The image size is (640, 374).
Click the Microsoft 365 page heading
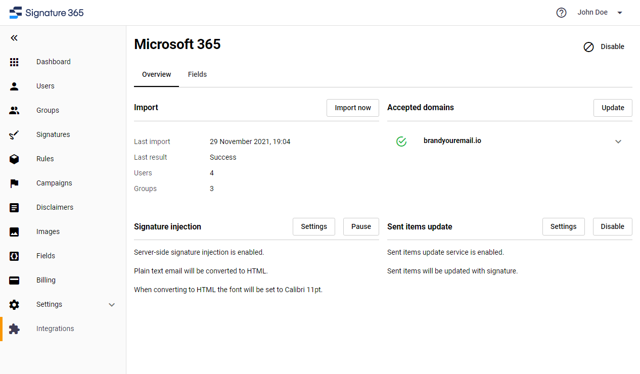tap(177, 44)
